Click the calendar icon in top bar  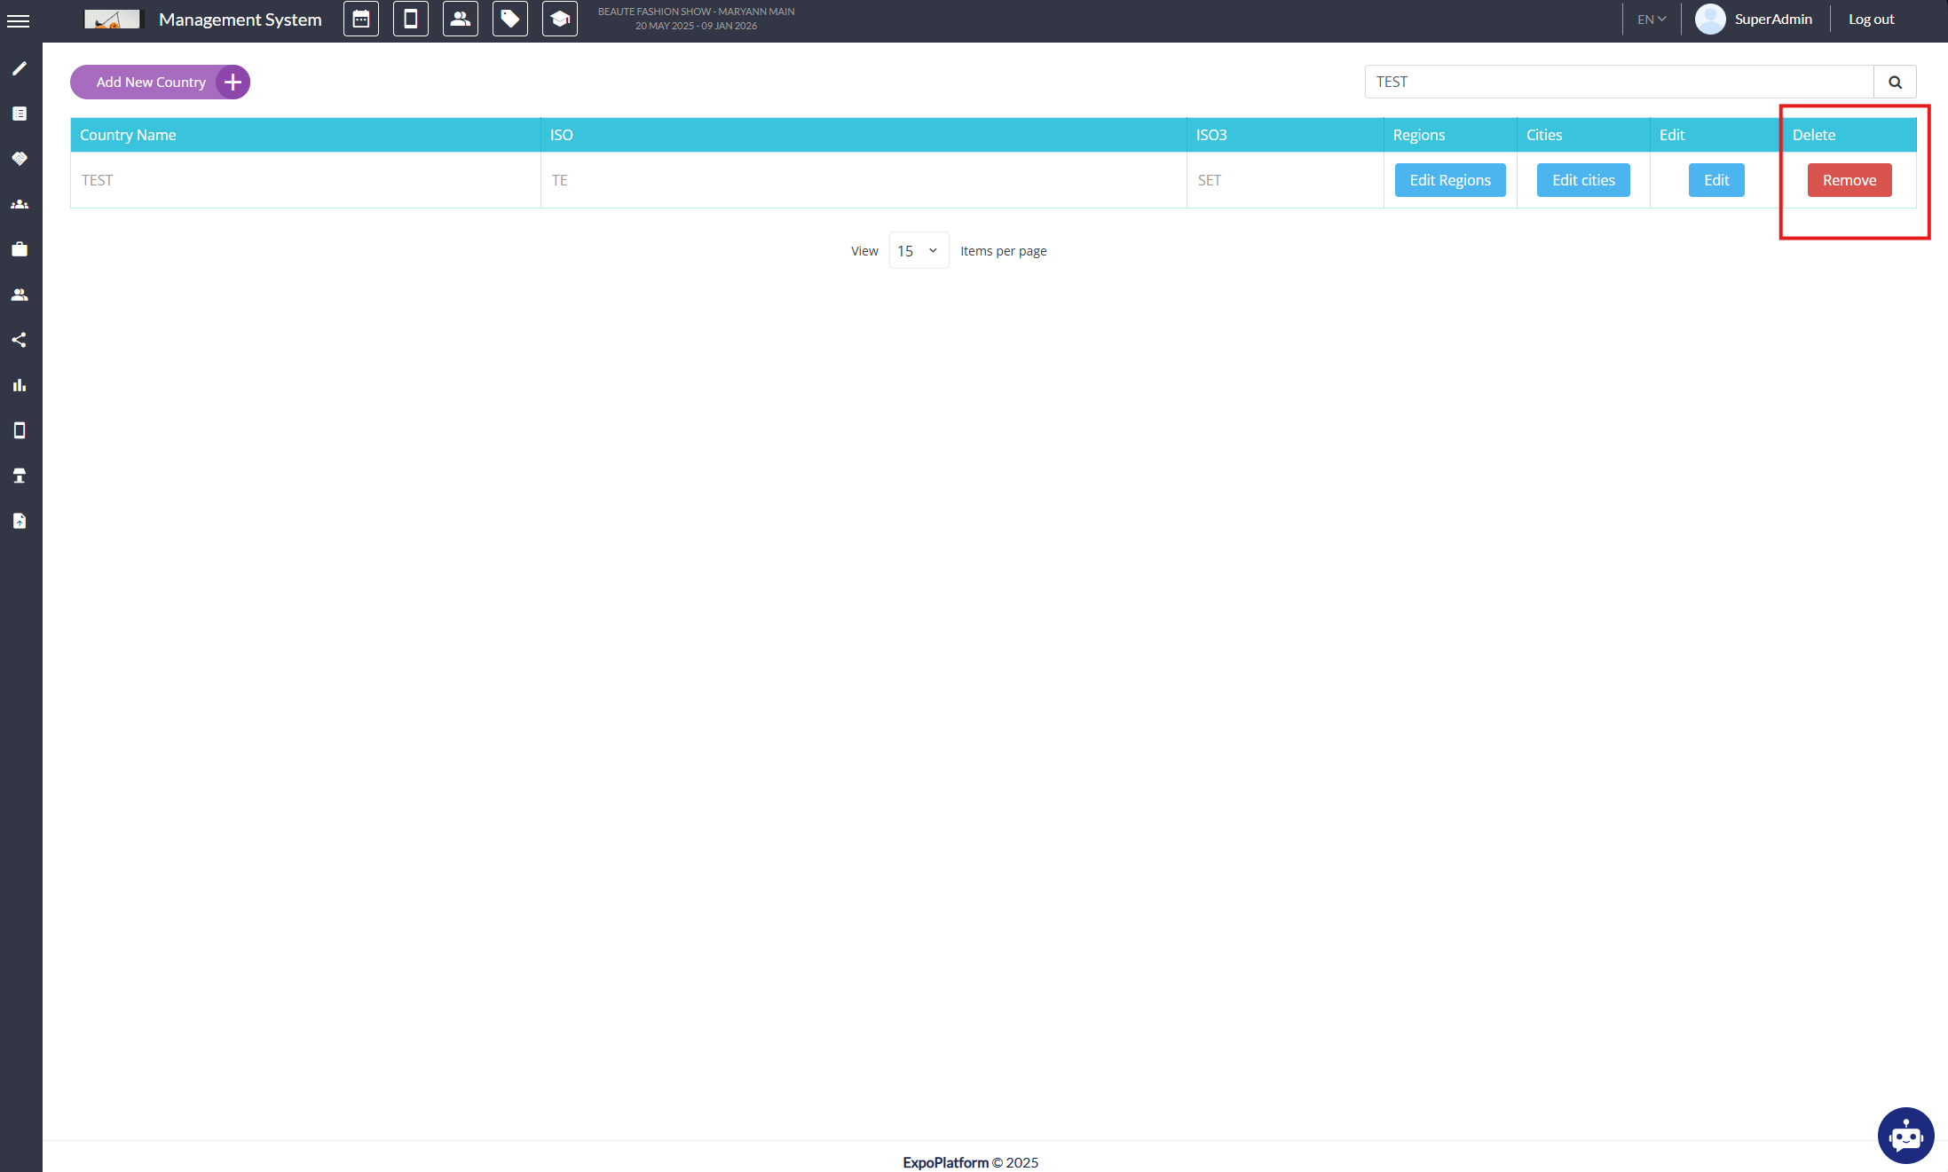[x=361, y=19]
